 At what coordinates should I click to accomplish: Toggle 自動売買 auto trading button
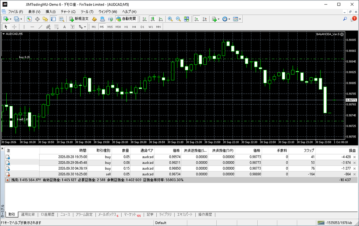coord(126,19)
